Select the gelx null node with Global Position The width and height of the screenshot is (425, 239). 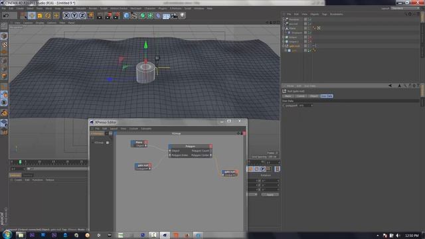230,173
